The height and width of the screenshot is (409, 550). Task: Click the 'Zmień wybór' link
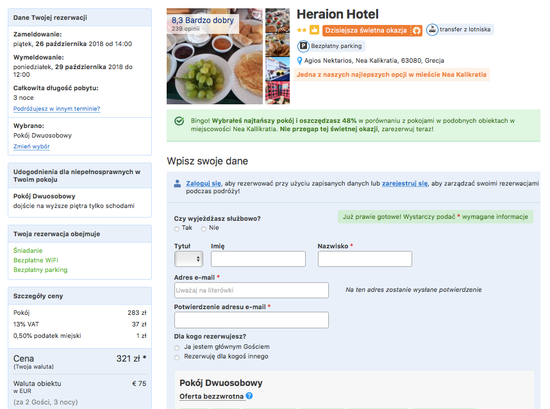(31, 147)
